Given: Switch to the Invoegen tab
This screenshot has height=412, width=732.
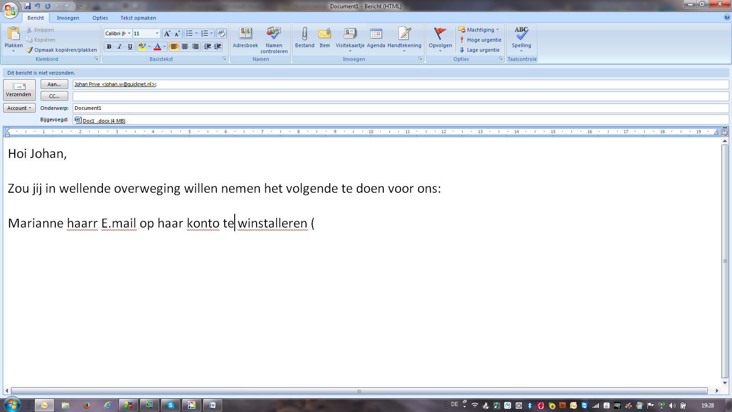Looking at the screenshot, I should pyautogui.click(x=68, y=18).
